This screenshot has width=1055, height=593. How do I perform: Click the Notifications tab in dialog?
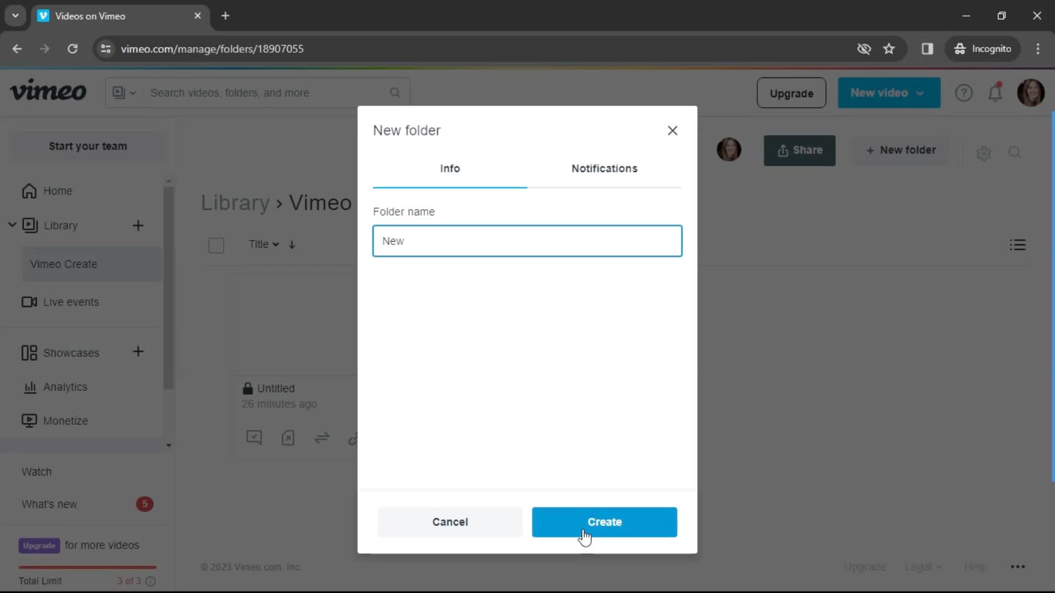pyautogui.click(x=603, y=168)
